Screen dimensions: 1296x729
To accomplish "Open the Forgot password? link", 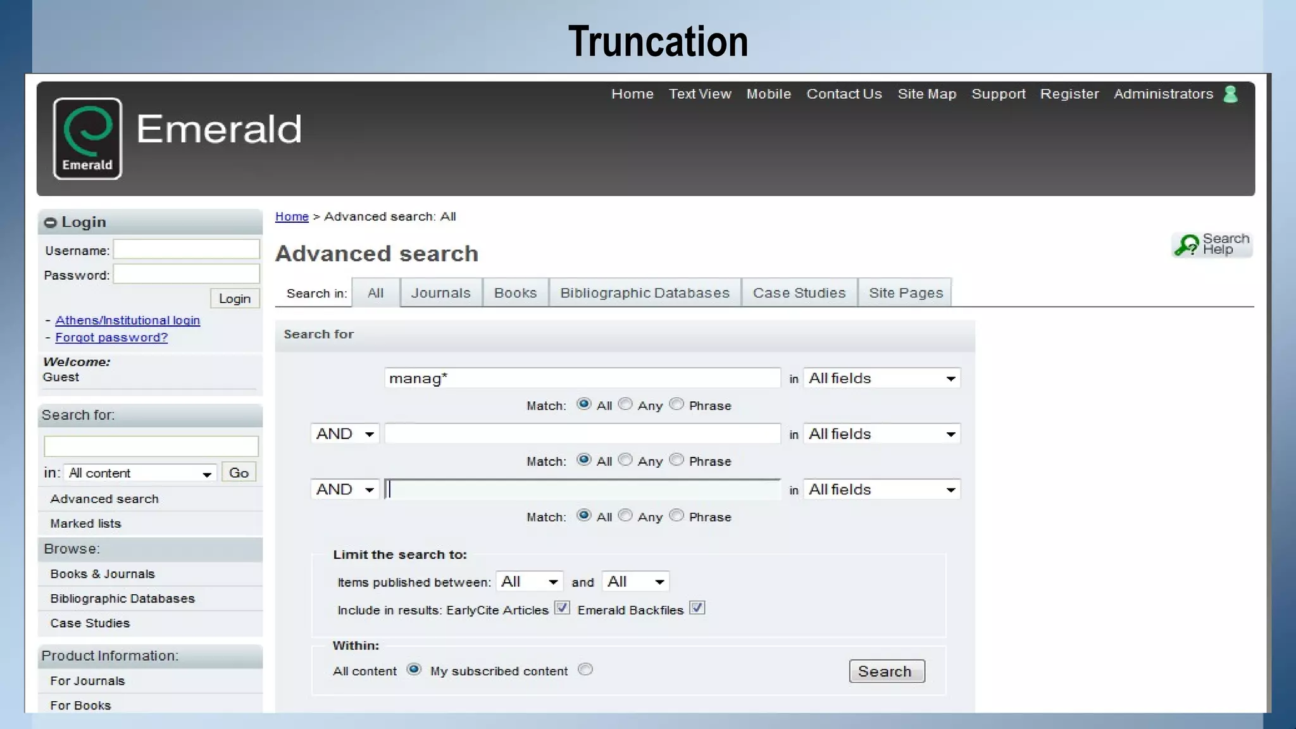I will (111, 337).
